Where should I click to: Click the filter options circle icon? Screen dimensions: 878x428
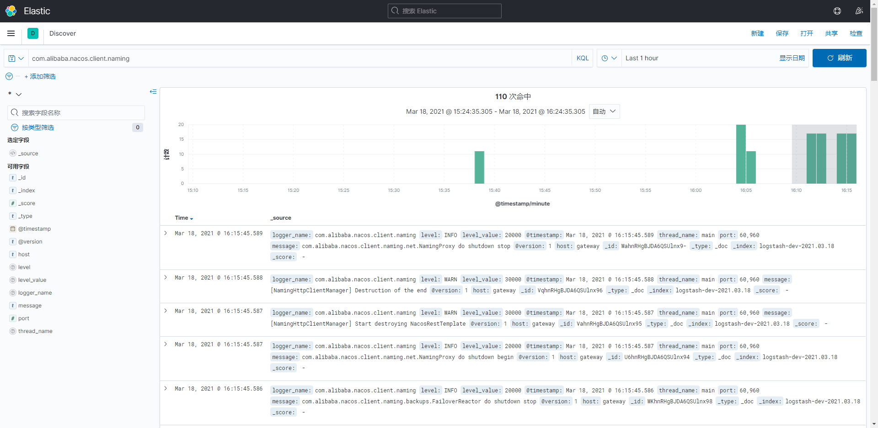click(x=9, y=76)
